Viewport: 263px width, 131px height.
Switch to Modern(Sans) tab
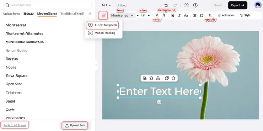[x=47, y=14]
